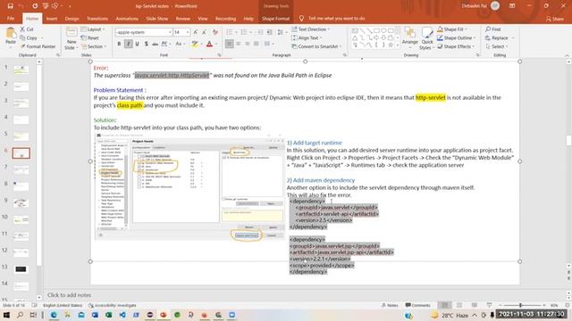Click the Redo icon in title bar

tap(35, 6)
